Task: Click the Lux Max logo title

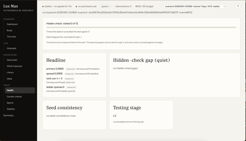Action: (x=11, y=6)
